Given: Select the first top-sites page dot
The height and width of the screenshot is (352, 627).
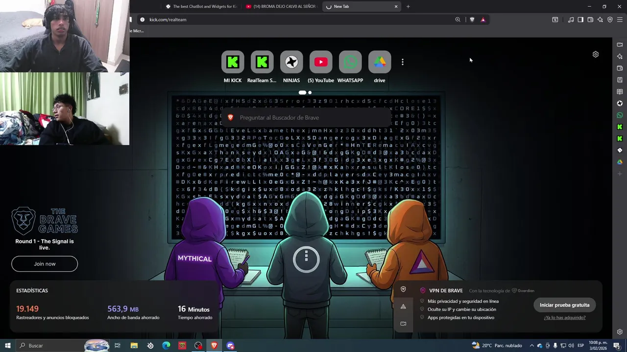Looking at the screenshot, I should [302, 92].
